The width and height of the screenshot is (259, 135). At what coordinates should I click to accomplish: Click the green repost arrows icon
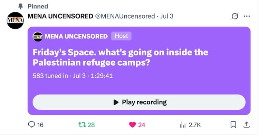tap(82, 125)
